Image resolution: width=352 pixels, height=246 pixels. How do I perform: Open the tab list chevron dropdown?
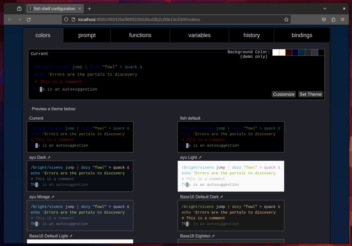pyautogui.click(x=325, y=8)
